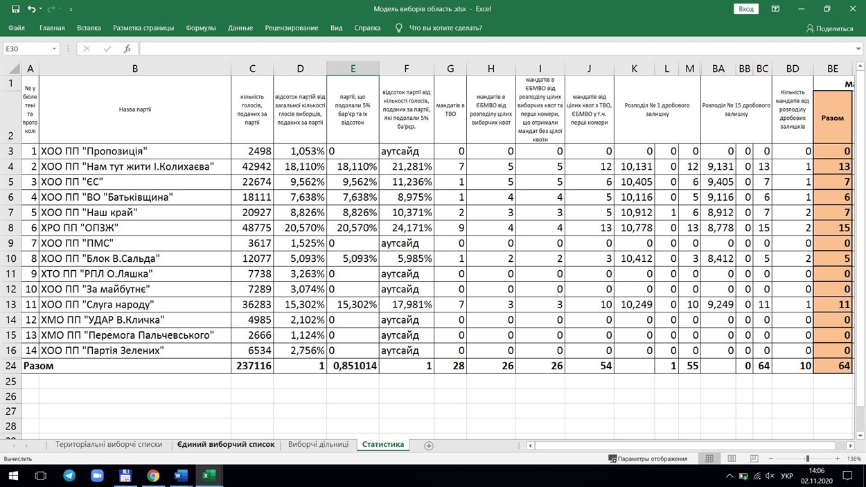Click Вычислить in the status bar
Image resolution: width=866 pixels, height=487 pixels.
18,459
